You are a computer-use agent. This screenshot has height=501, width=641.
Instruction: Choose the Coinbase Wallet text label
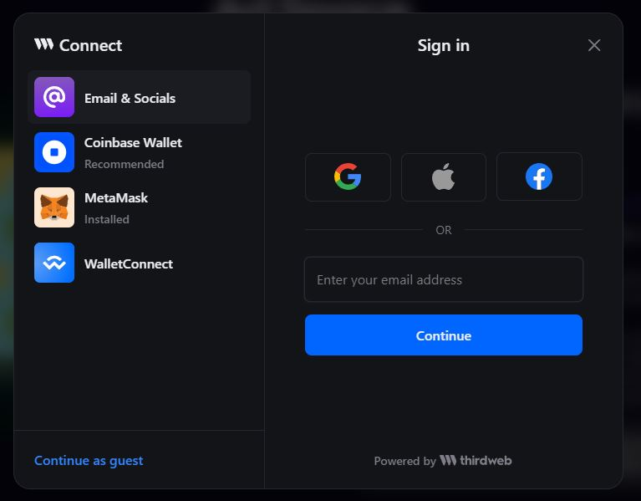point(133,142)
